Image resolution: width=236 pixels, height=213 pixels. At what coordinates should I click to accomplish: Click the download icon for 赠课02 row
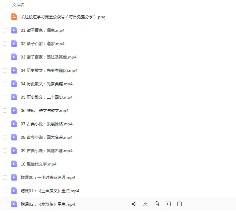click(145, 204)
